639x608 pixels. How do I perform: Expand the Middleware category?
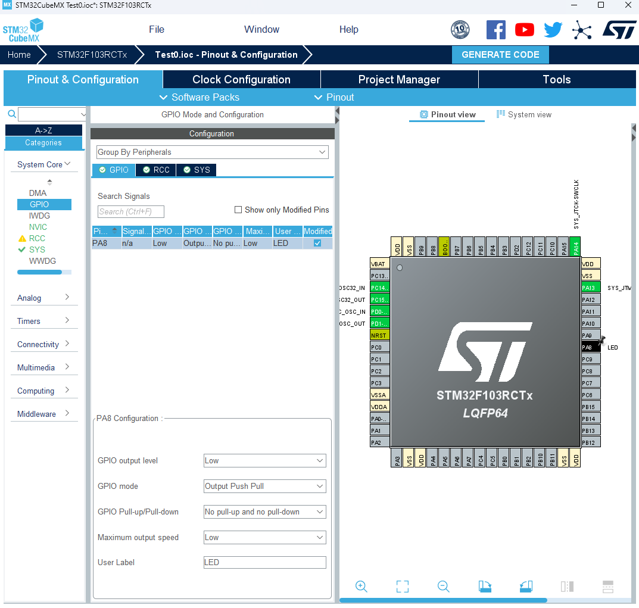pyautogui.click(x=44, y=414)
